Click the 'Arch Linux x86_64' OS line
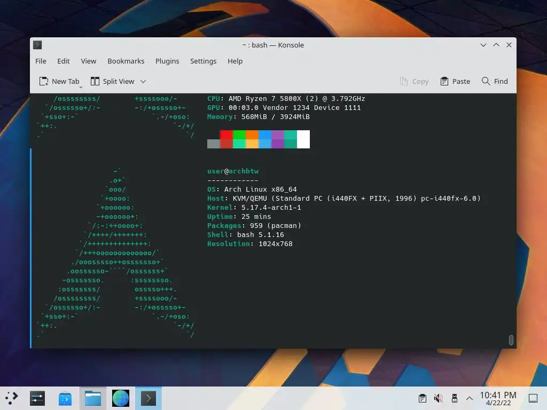This screenshot has height=410, width=547. tap(252, 190)
